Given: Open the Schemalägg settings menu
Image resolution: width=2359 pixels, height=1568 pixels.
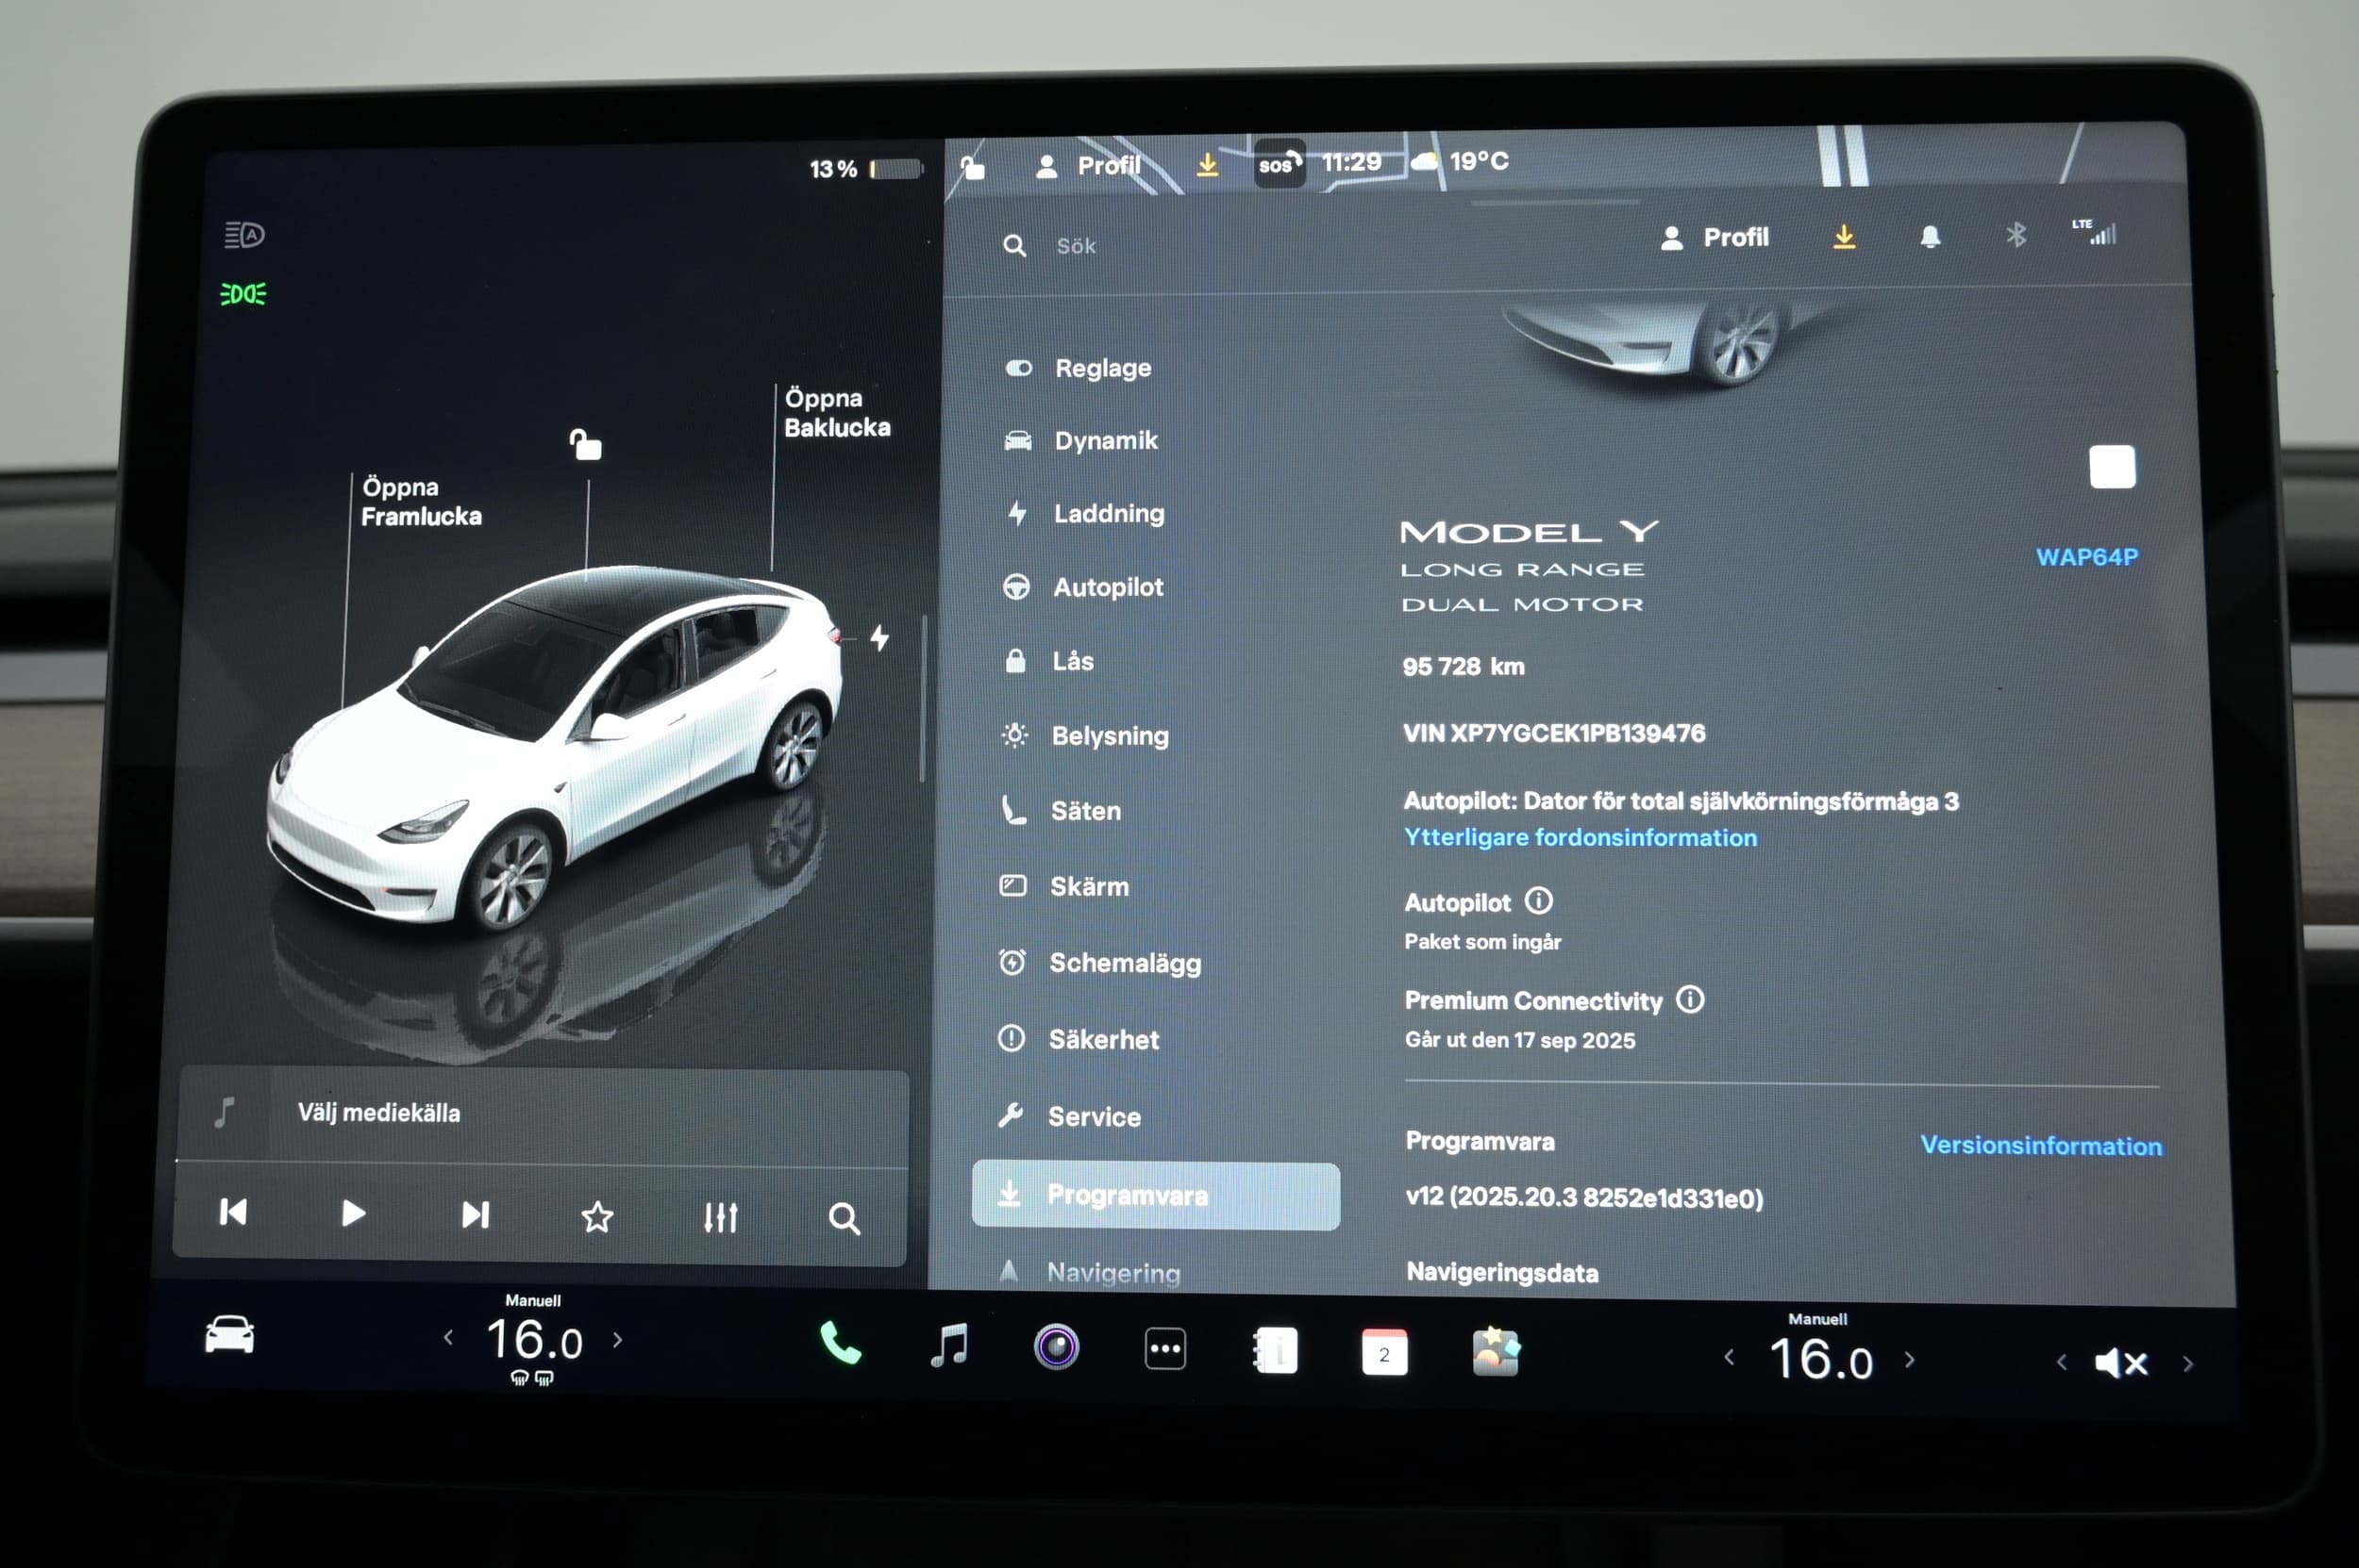Looking at the screenshot, I should pos(1101,963).
